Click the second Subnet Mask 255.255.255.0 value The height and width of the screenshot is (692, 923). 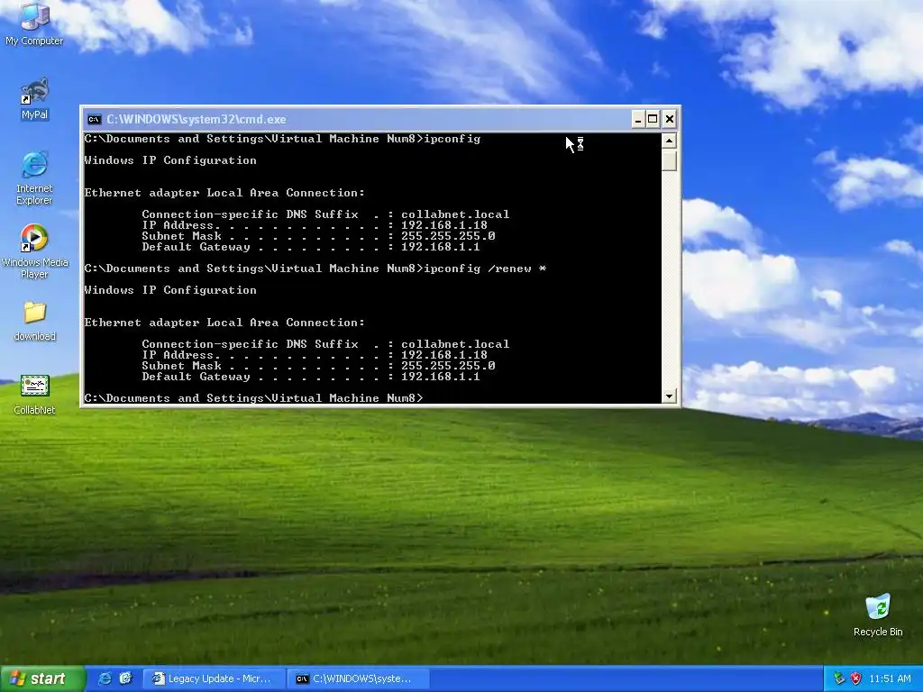coord(448,366)
